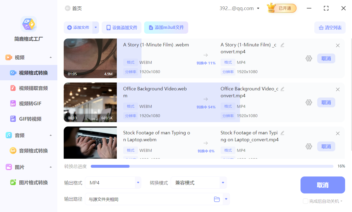Select 图片格式转换 in the sidebar

[x=29, y=183]
